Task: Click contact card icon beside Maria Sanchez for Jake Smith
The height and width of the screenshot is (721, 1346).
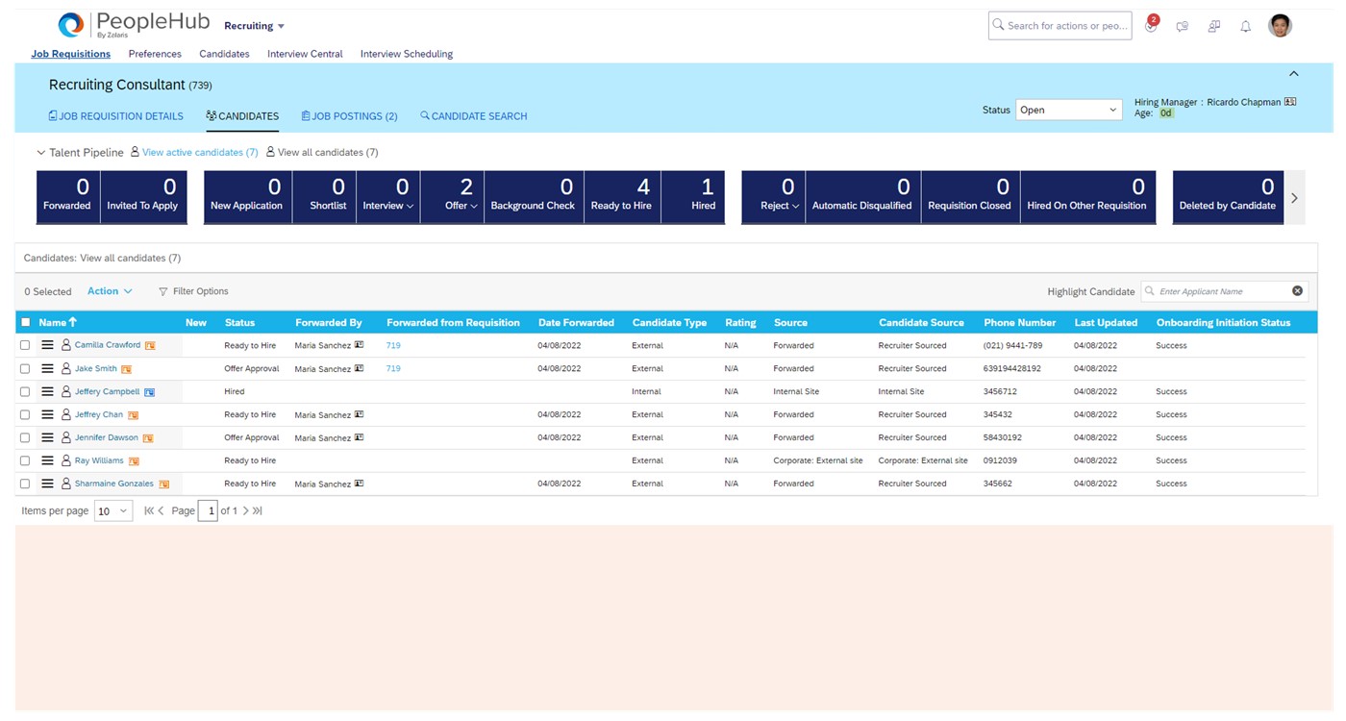Action: click(x=360, y=368)
